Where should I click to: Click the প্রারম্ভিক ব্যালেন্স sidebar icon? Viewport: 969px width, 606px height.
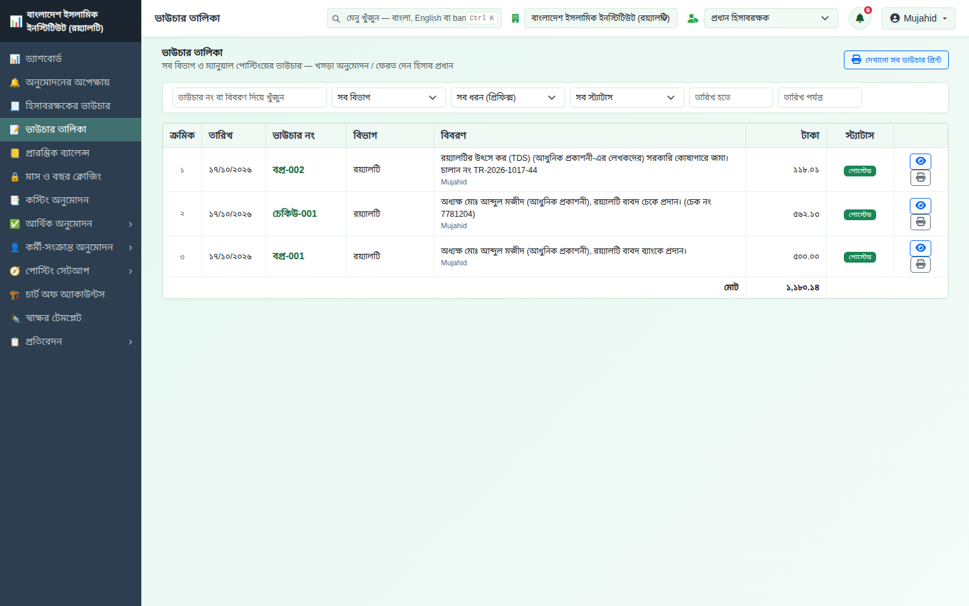click(x=15, y=154)
